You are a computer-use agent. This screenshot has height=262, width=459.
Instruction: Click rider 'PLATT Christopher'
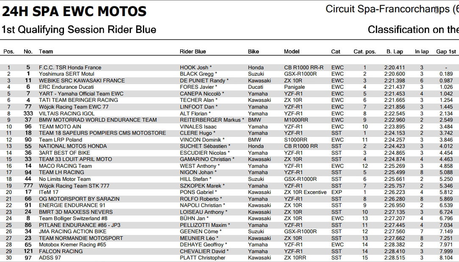click(203, 258)
